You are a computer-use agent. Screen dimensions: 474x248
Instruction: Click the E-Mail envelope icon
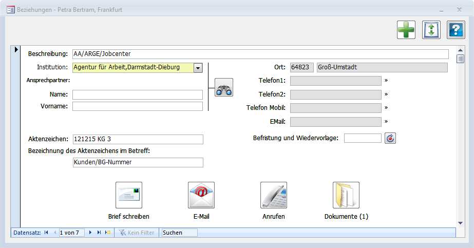(201, 195)
